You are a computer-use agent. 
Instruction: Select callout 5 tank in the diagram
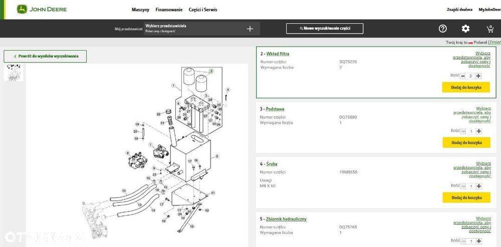tap(217, 156)
